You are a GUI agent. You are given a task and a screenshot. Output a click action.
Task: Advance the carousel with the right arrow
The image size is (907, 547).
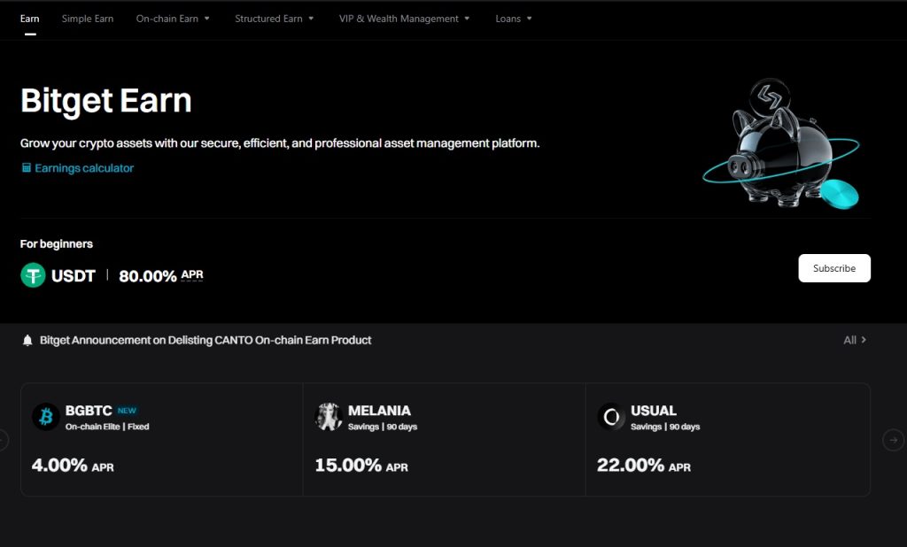click(893, 439)
